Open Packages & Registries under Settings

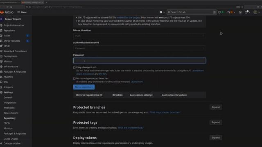click(x=15, y=134)
